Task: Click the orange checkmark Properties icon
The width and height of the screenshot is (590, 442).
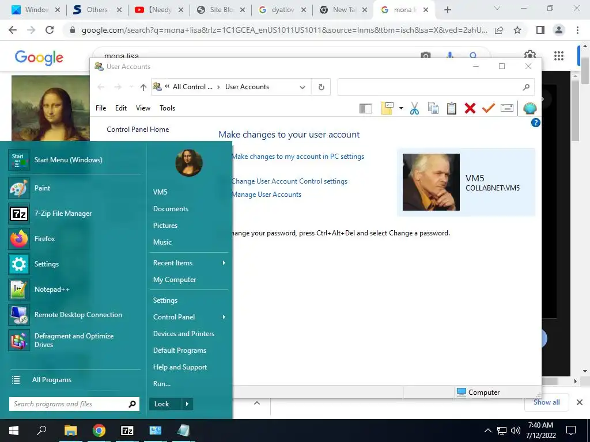Action: click(x=489, y=108)
